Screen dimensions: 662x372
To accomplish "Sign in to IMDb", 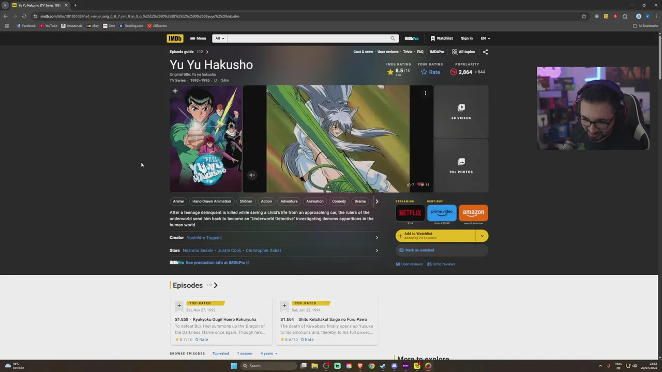I will click(467, 38).
